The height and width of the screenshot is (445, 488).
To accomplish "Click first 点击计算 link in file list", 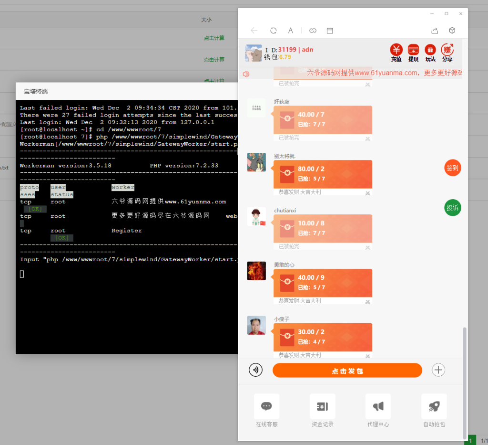I will pyautogui.click(x=214, y=38).
